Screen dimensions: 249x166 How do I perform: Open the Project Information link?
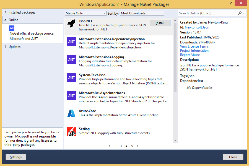point(194,51)
